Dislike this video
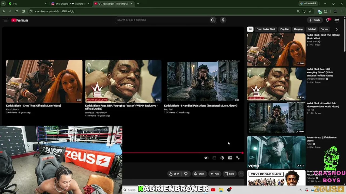 tap(186, 174)
